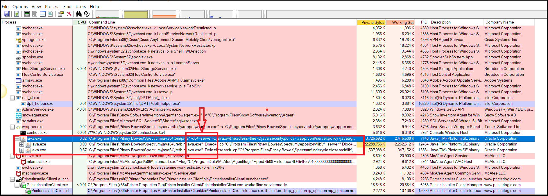The height and width of the screenshot is (196, 548).
Task: Click the Java icon of PID 12464
Action: pos(28,144)
